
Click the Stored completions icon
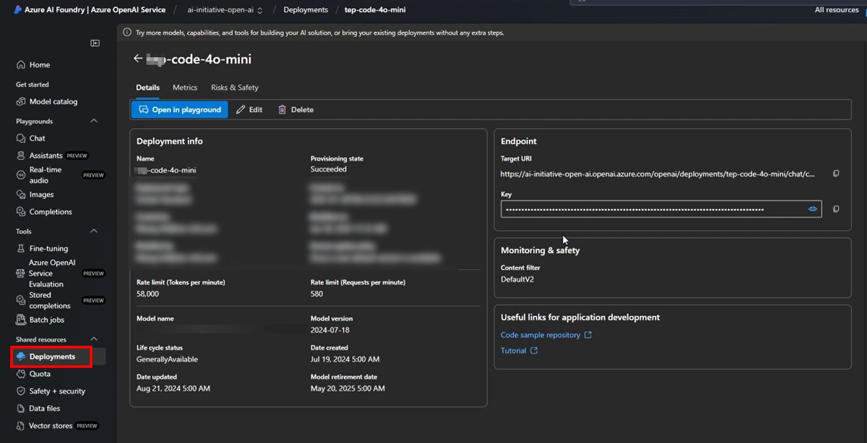(x=21, y=300)
